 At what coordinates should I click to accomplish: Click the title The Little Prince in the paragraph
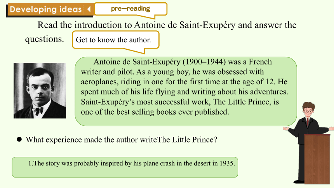[x=242, y=102]
